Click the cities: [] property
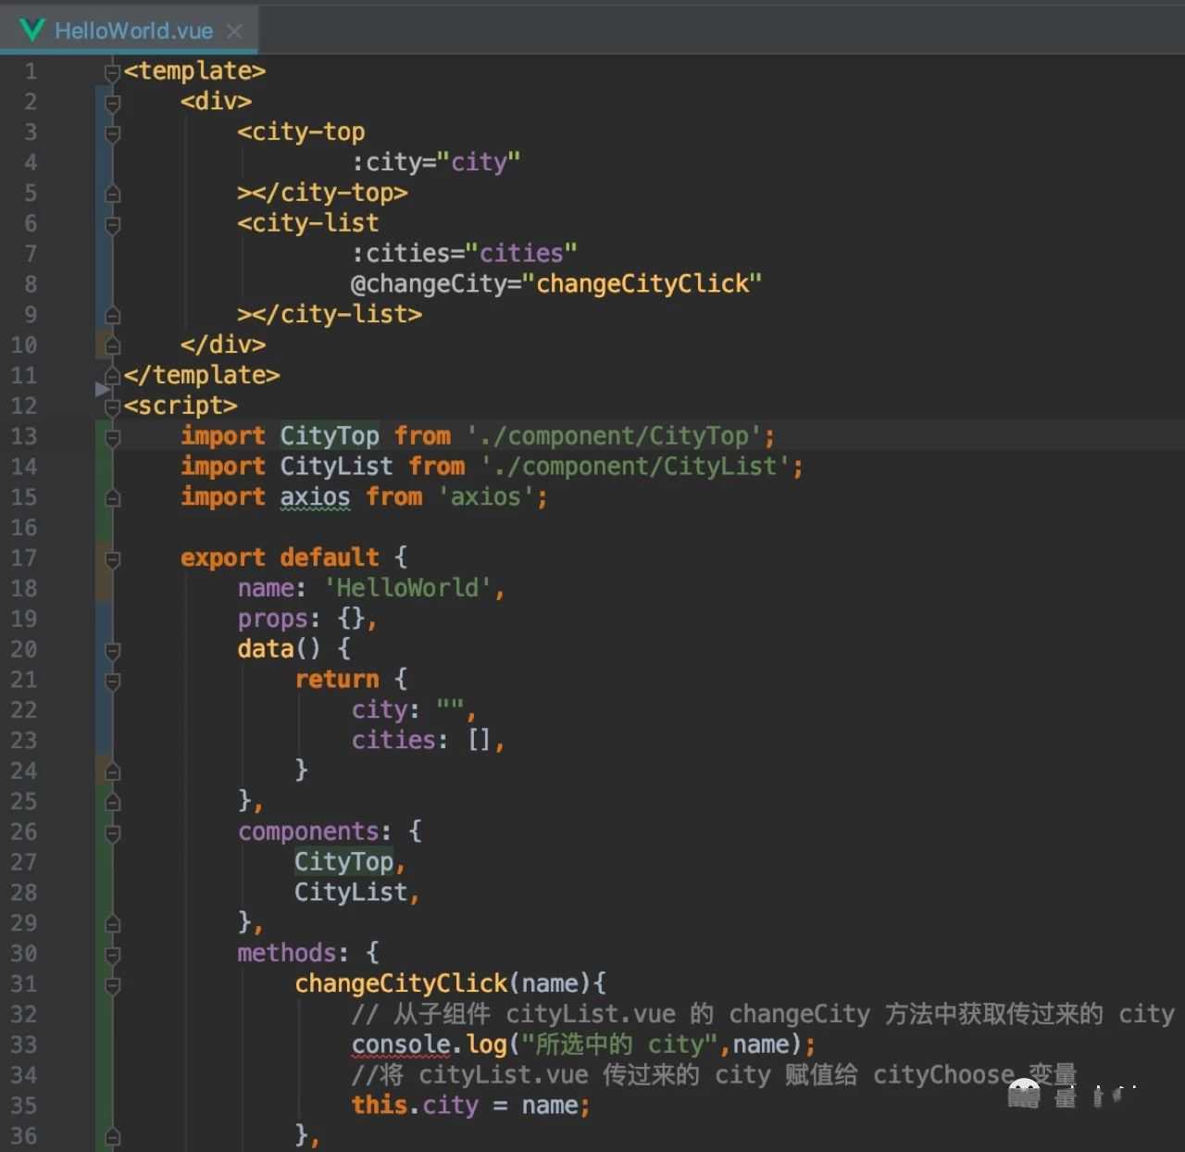Image resolution: width=1185 pixels, height=1152 pixels. point(429,741)
